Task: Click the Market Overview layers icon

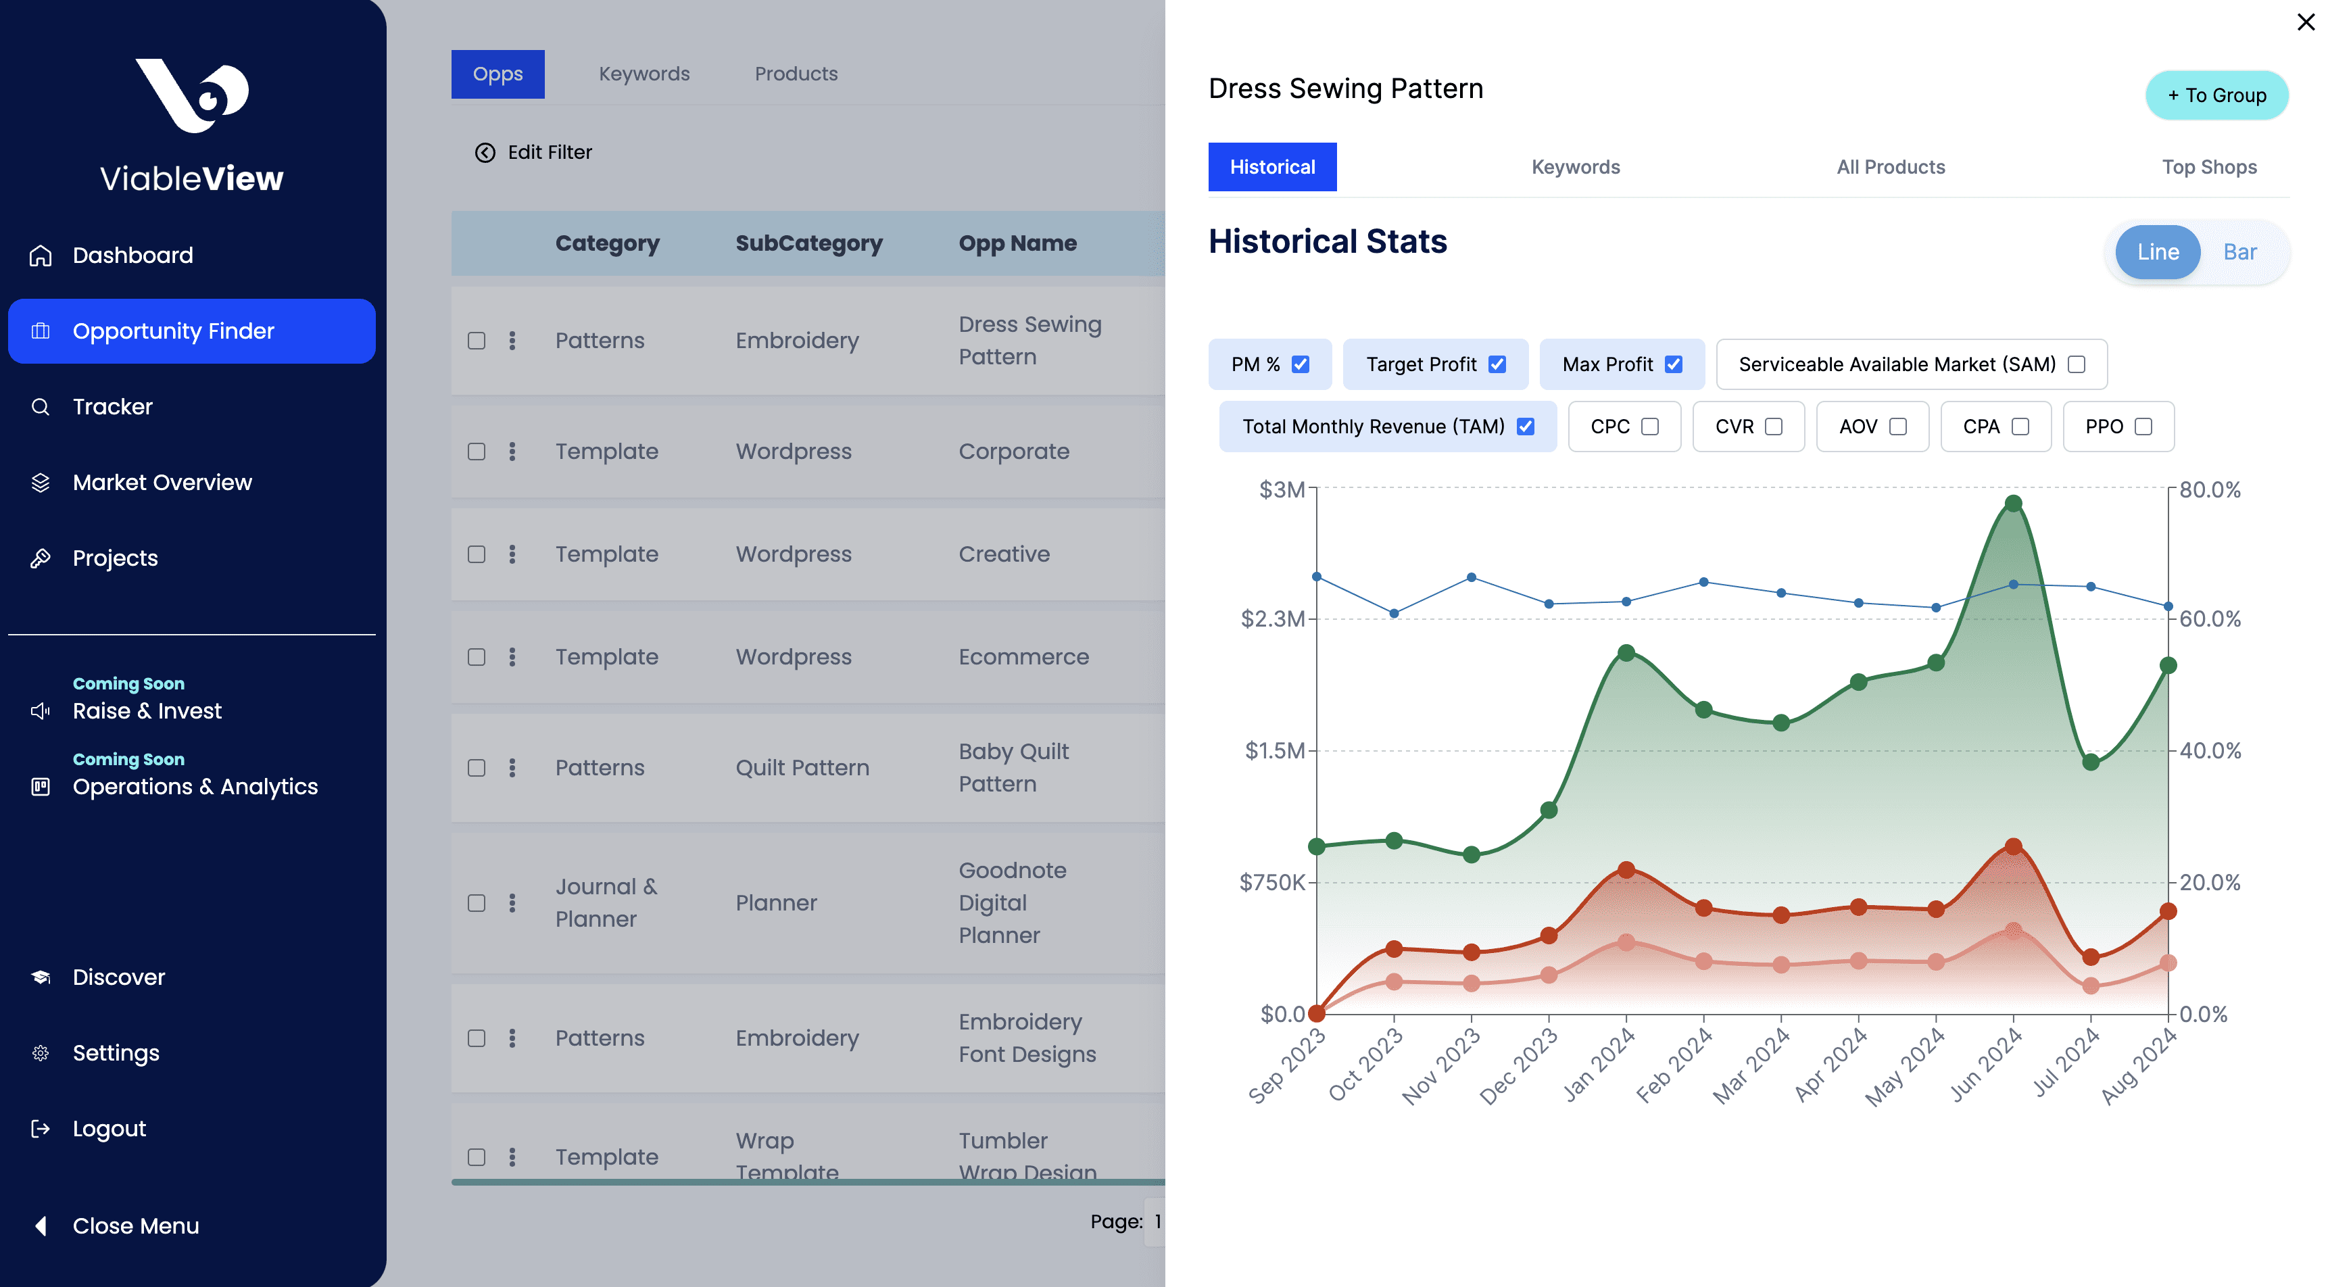Action: 41,483
